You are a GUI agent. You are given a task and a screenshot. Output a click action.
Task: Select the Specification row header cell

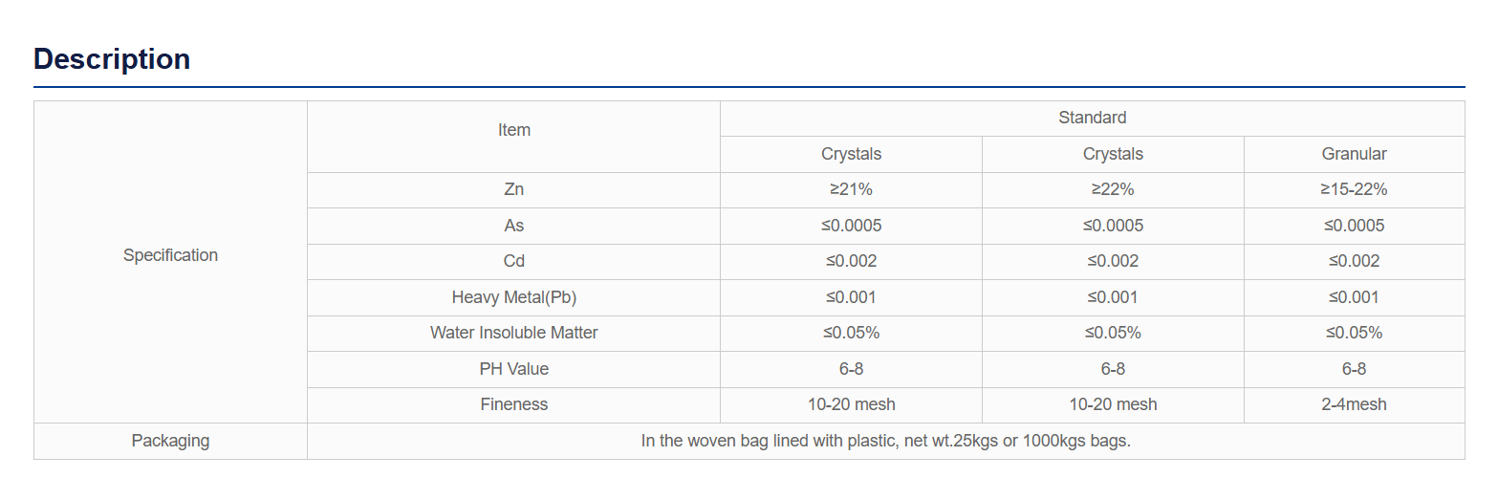pyautogui.click(x=171, y=255)
